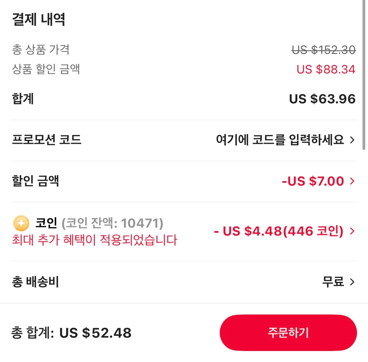
Task: Open shipping fee details chevron
Action: 352,282
